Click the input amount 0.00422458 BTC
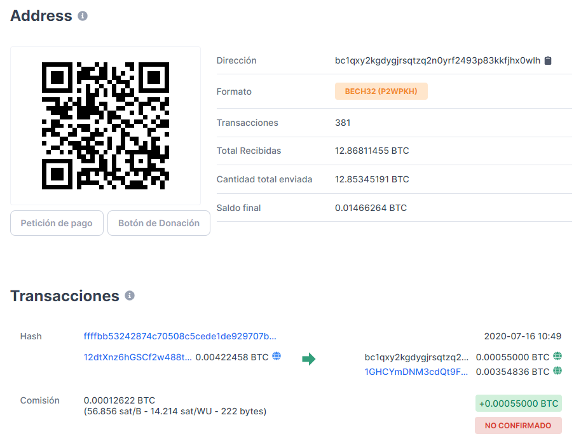 (x=232, y=357)
